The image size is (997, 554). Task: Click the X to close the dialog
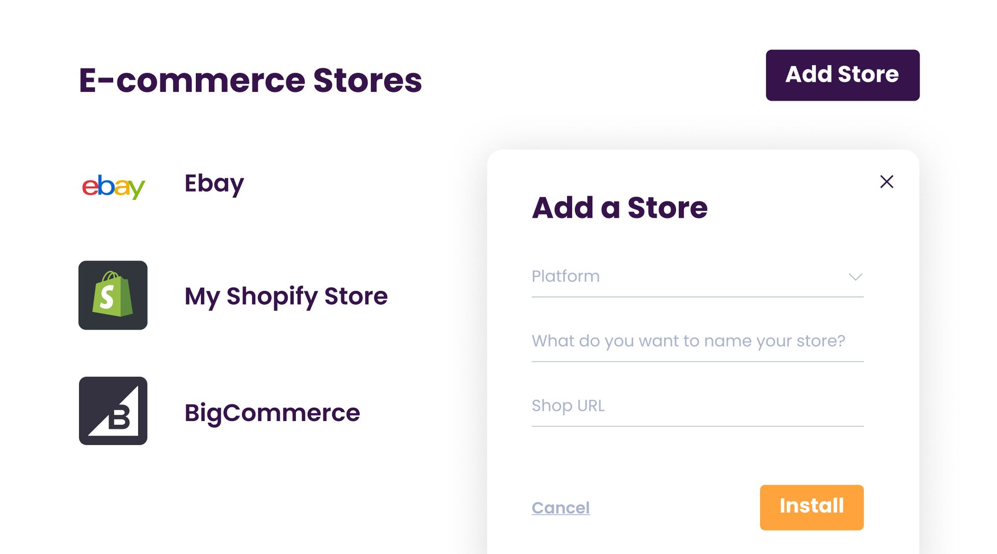pos(886,182)
